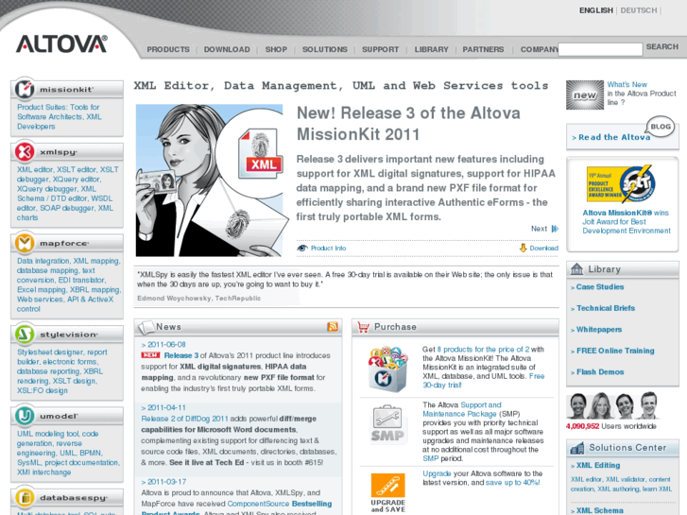Click inside the search input field
The image size is (687, 515).
[600, 49]
